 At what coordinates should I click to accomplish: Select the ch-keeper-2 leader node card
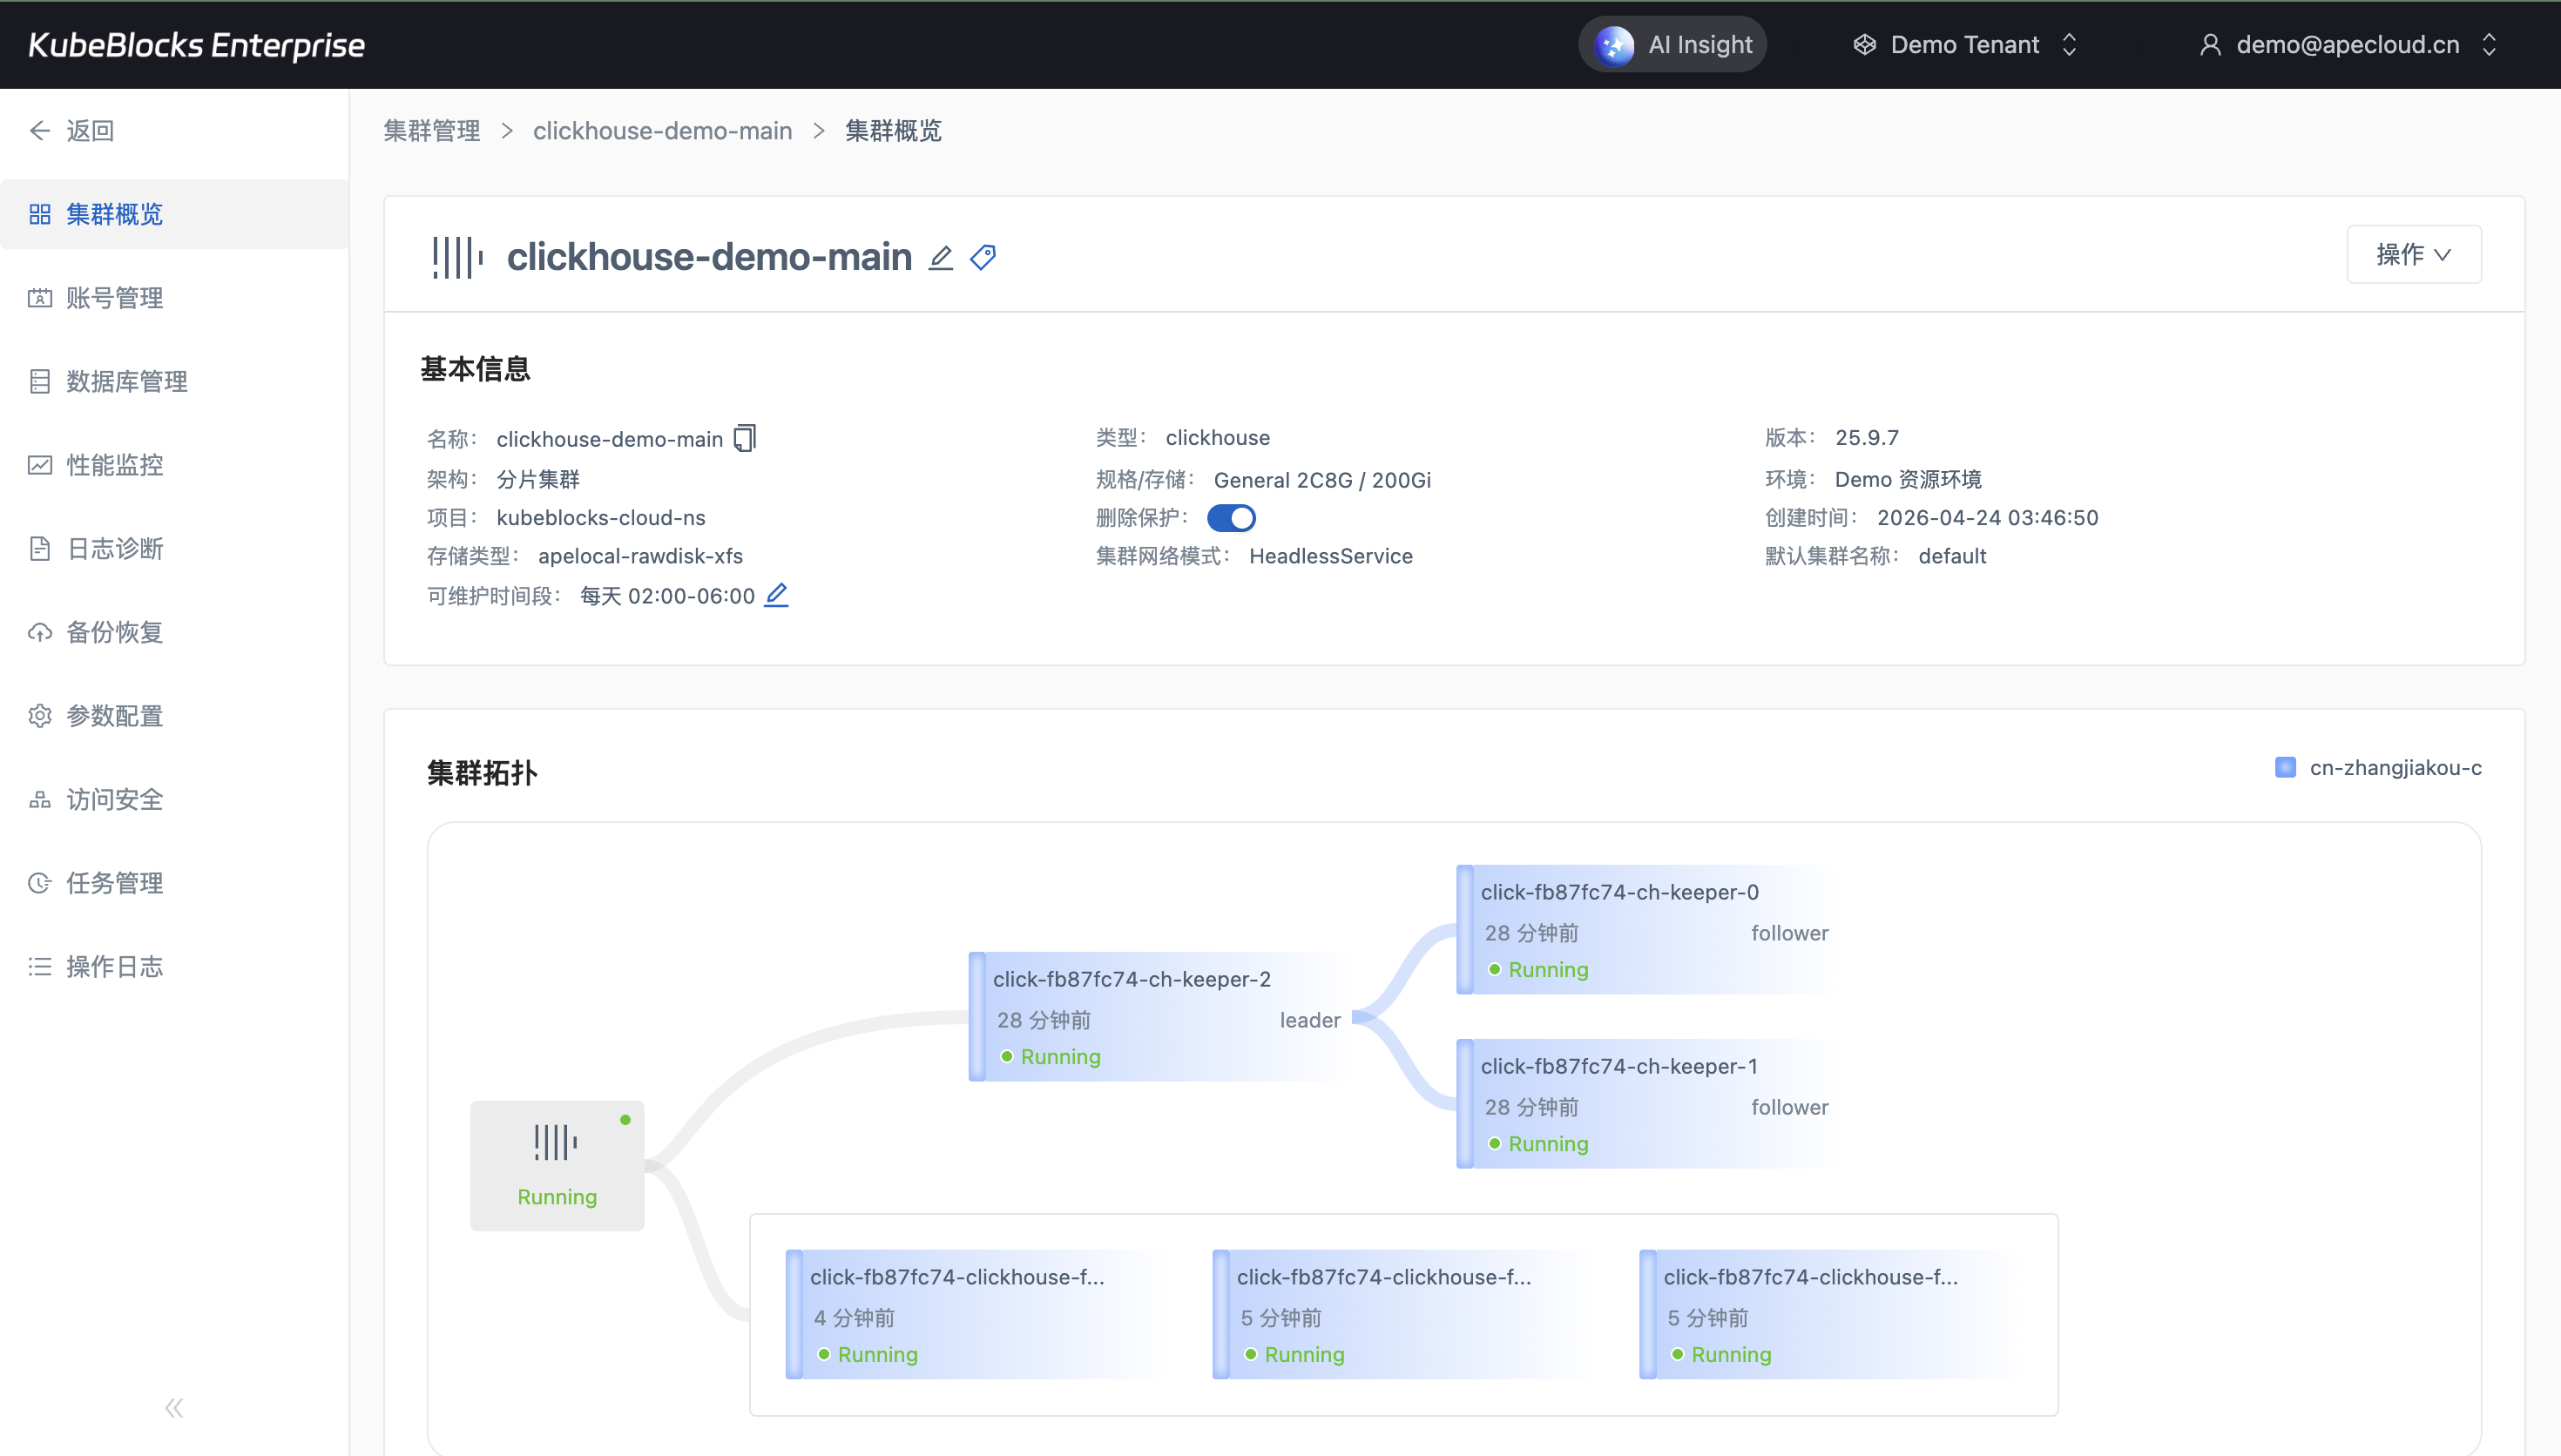click(1160, 1017)
